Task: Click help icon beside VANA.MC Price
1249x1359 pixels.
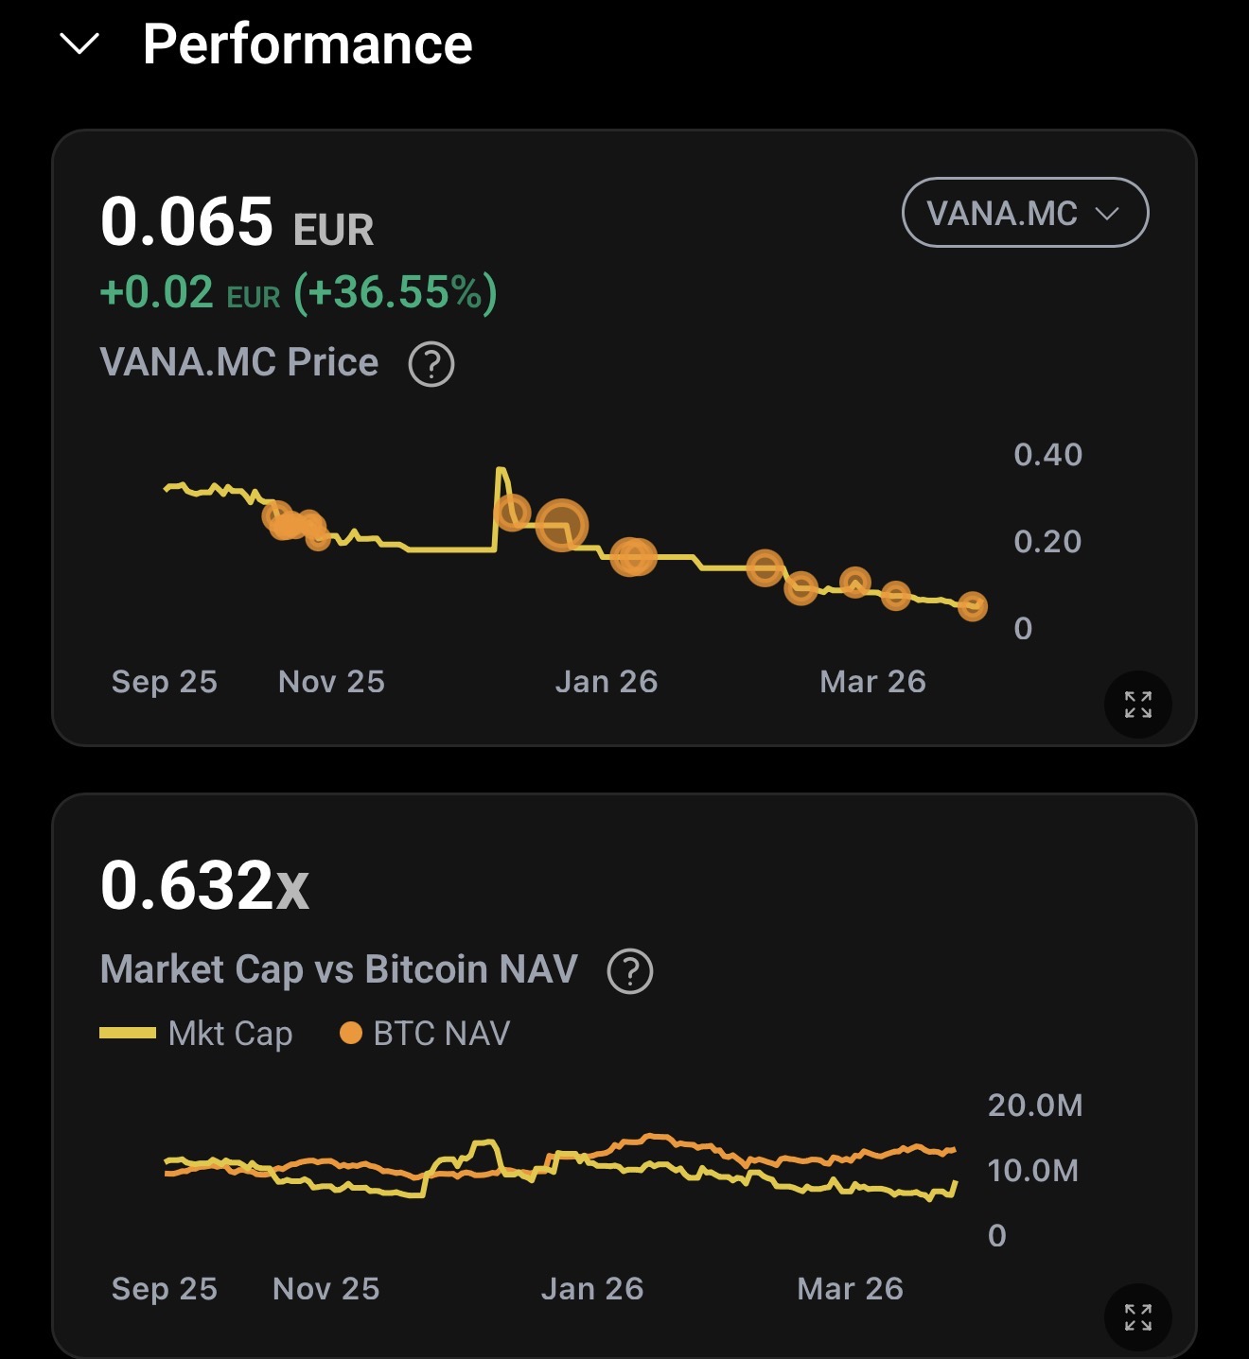Action: [431, 364]
